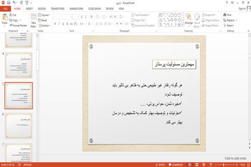Screen dimensions: 251x167
Task: Open Quick Styles gallery
Action: tap(197, 21)
